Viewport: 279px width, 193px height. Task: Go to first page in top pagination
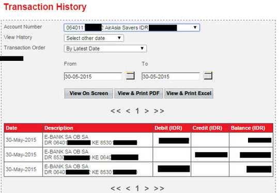(x=116, y=111)
